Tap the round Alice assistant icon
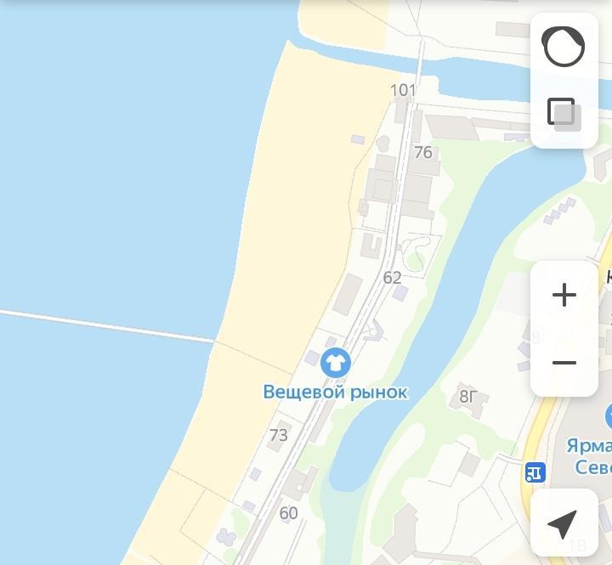The height and width of the screenshot is (565, 612). [x=564, y=47]
